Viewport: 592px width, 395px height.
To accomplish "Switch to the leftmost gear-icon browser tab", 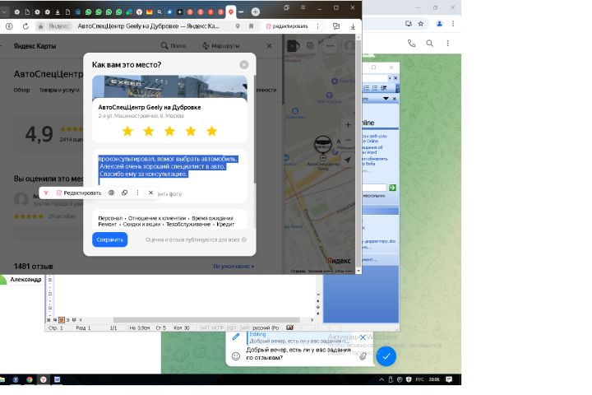I will (17, 12).
